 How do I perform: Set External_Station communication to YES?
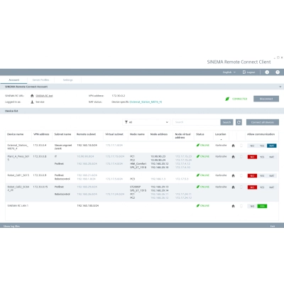coord(262,146)
